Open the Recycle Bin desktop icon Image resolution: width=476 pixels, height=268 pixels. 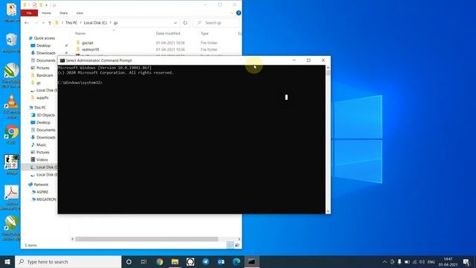(11, 43)
